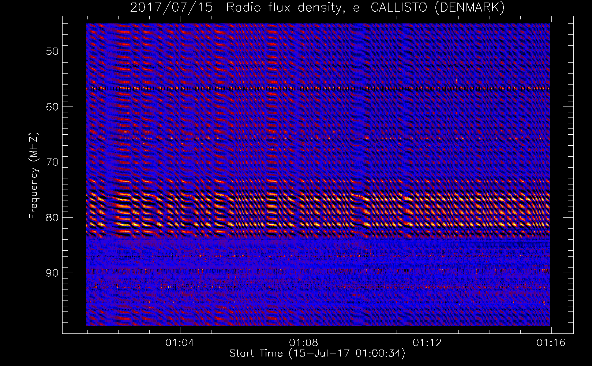Select the 'Frequency (MHZ)' y-axis label
Viewport: 592px width, 366px height.
click(x=34, y=176)
